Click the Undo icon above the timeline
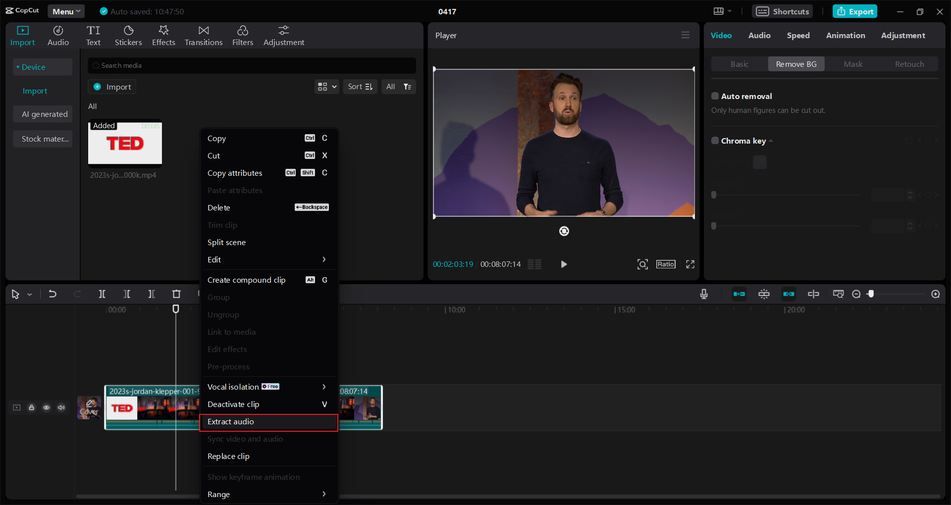 tap(53, 294)
